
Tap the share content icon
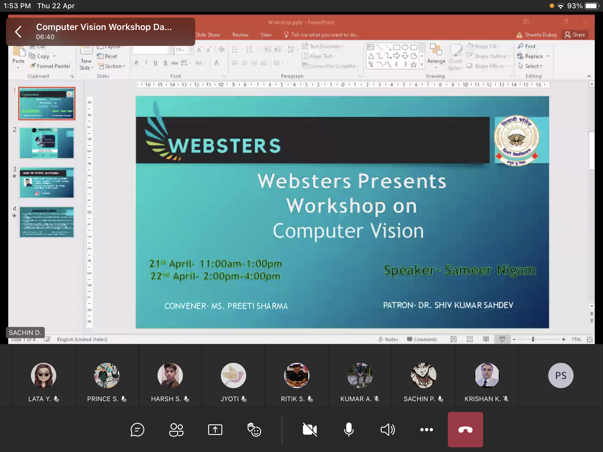[x=215, y=430]
